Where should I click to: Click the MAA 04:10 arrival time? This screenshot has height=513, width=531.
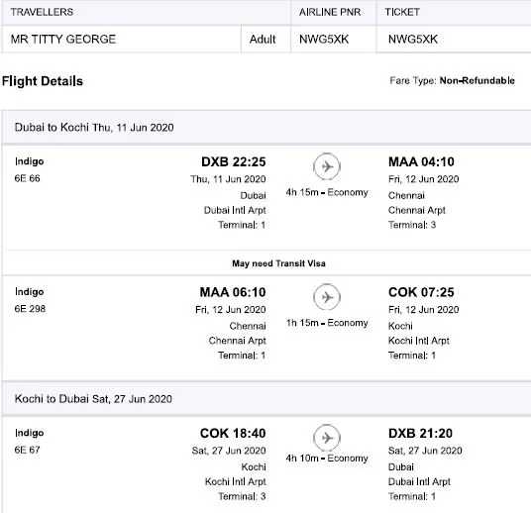point(421,161)
